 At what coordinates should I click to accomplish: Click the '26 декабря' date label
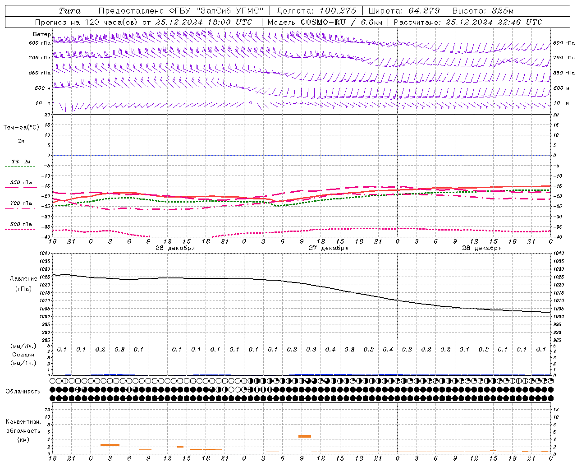coord(175,248)
